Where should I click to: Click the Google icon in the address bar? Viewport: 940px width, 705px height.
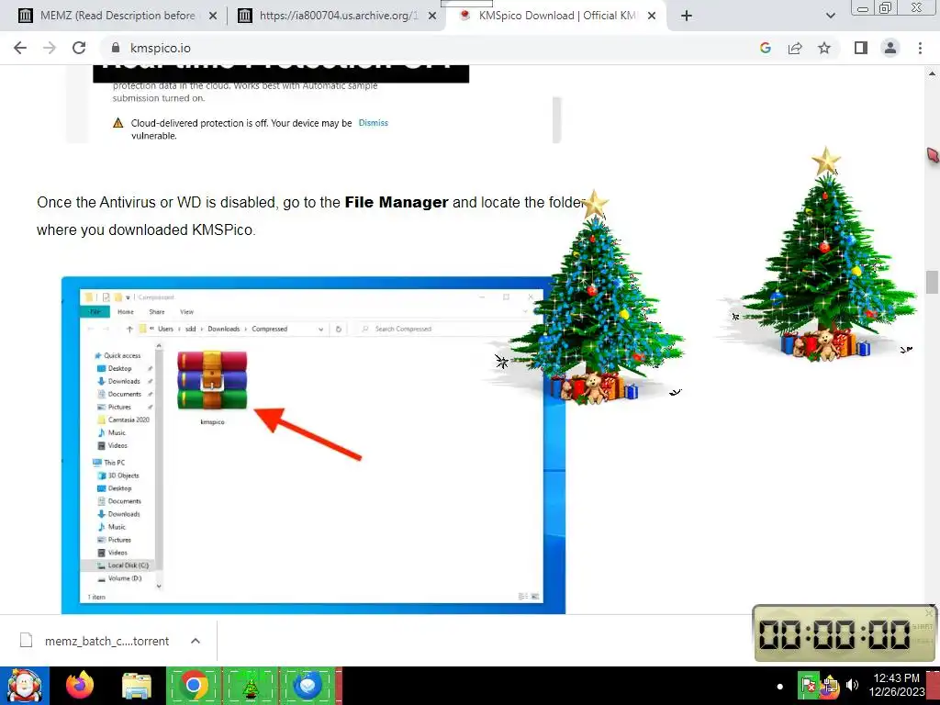(x=765, y=48)
